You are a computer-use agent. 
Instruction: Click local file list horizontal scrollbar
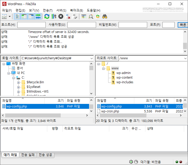pos(33,115)
